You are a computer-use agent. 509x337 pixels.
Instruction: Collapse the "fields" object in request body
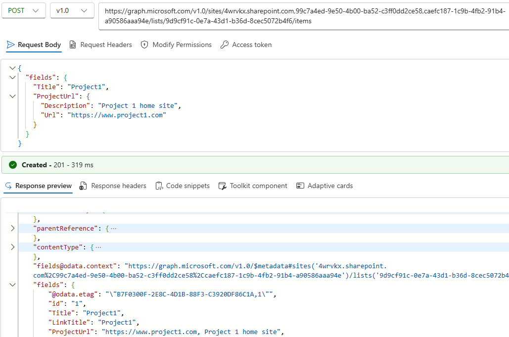coord(12,77)
